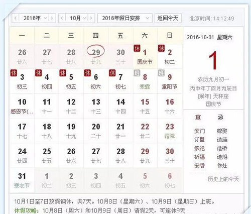Click the 返回今天 button

(168, 18)
